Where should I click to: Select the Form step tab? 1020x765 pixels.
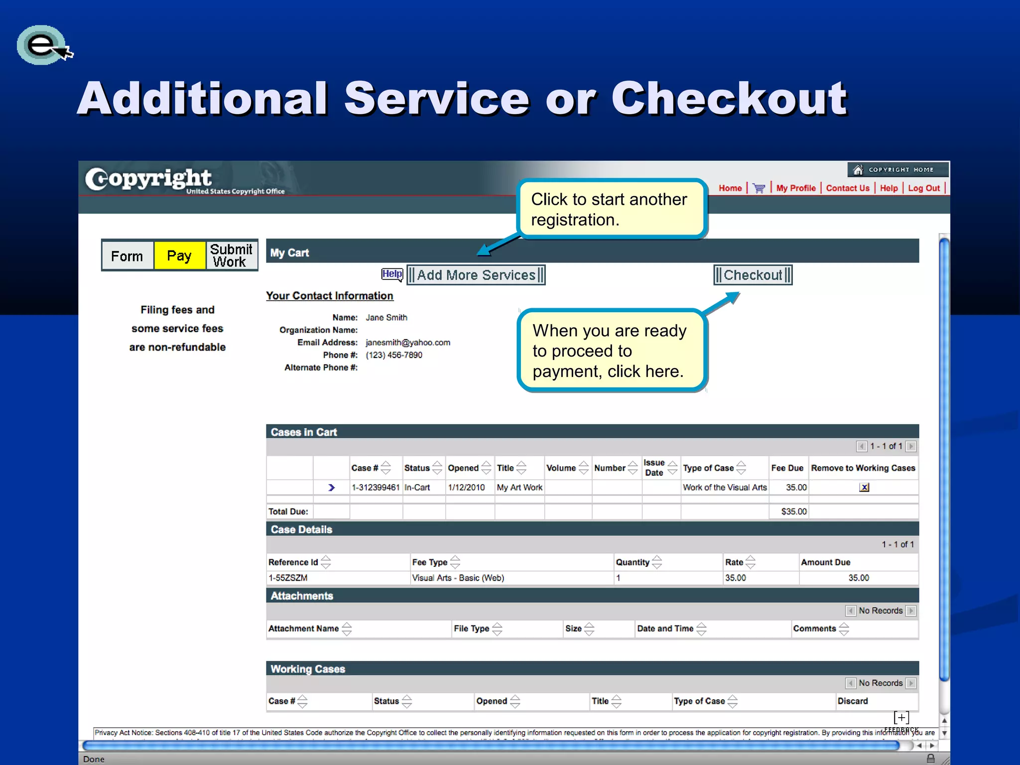[127, 256]
